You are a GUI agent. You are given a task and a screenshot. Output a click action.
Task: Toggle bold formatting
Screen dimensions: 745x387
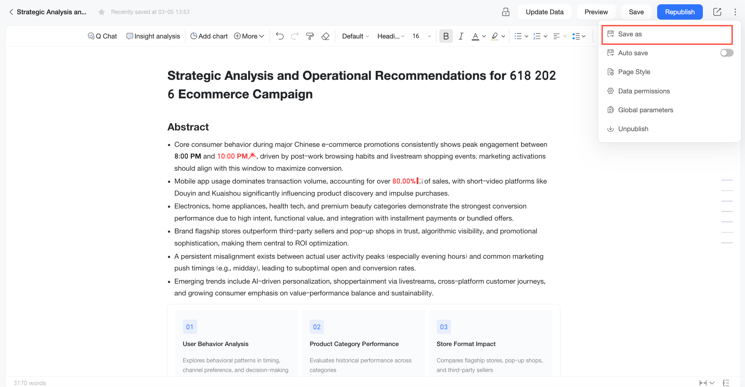[446, 36]
